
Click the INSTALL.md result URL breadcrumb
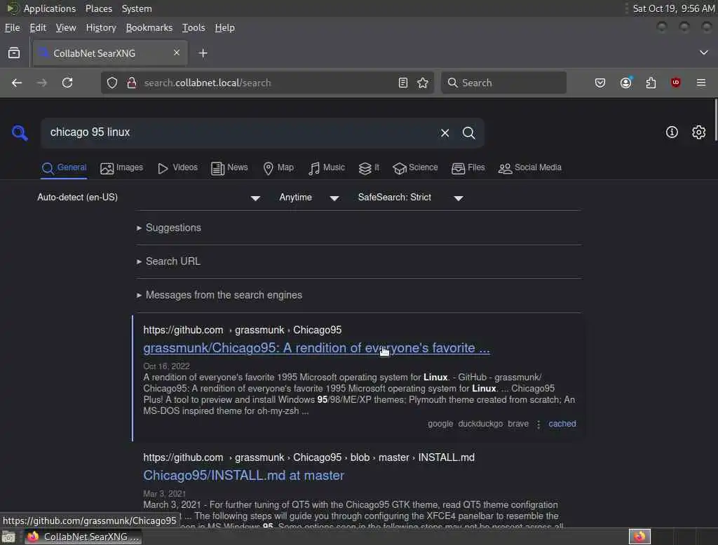coord(309,457)
